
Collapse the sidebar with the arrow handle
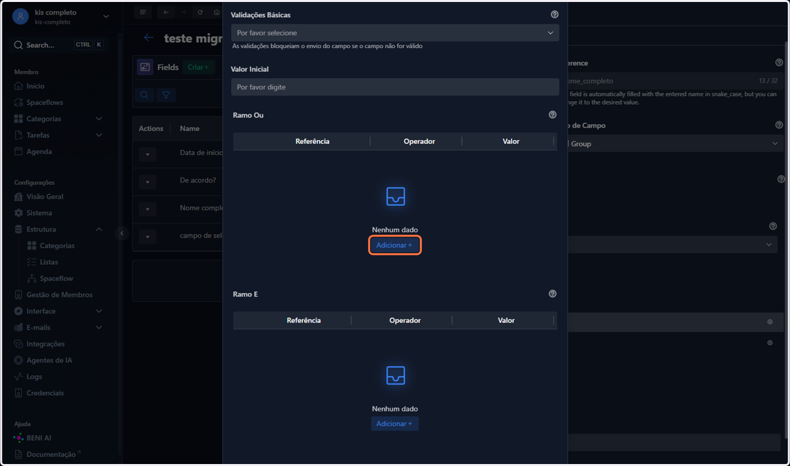(x=121, y=233)
